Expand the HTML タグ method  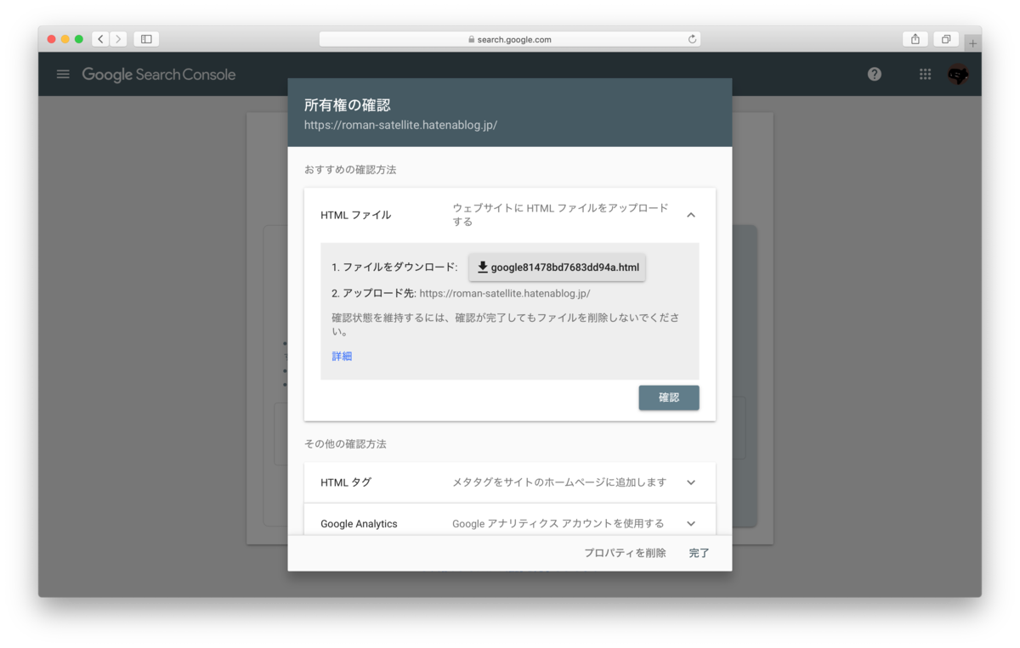point(510,482)
